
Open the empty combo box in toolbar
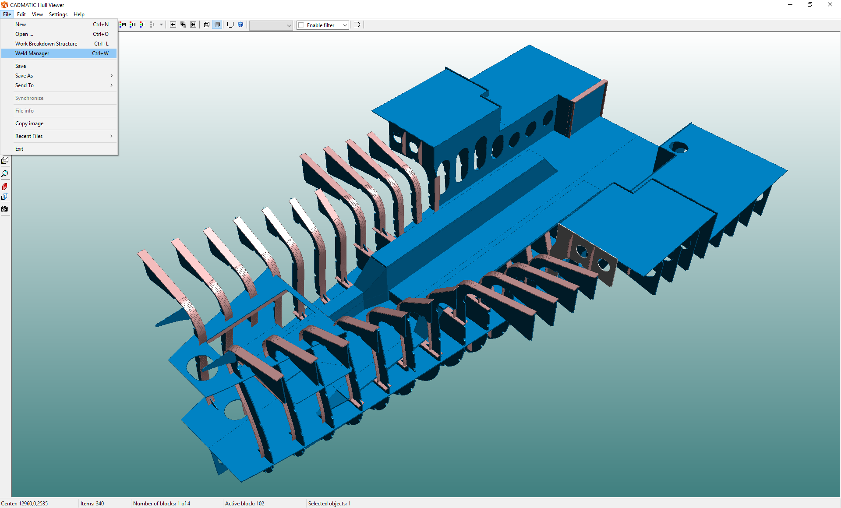click(271, 25)
